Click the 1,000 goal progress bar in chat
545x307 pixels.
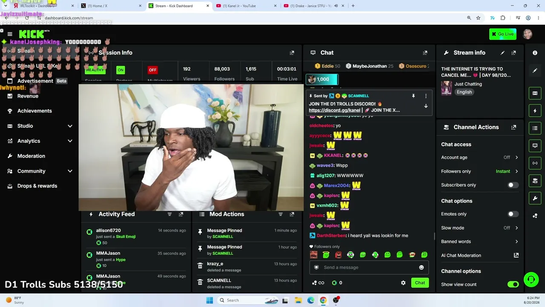322,79
